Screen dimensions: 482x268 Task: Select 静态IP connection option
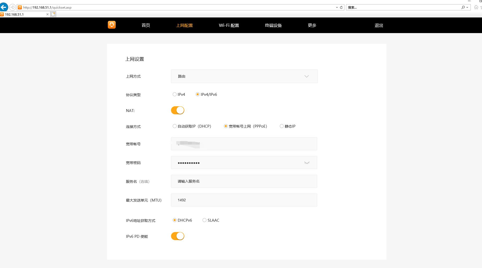click(282, 126)
